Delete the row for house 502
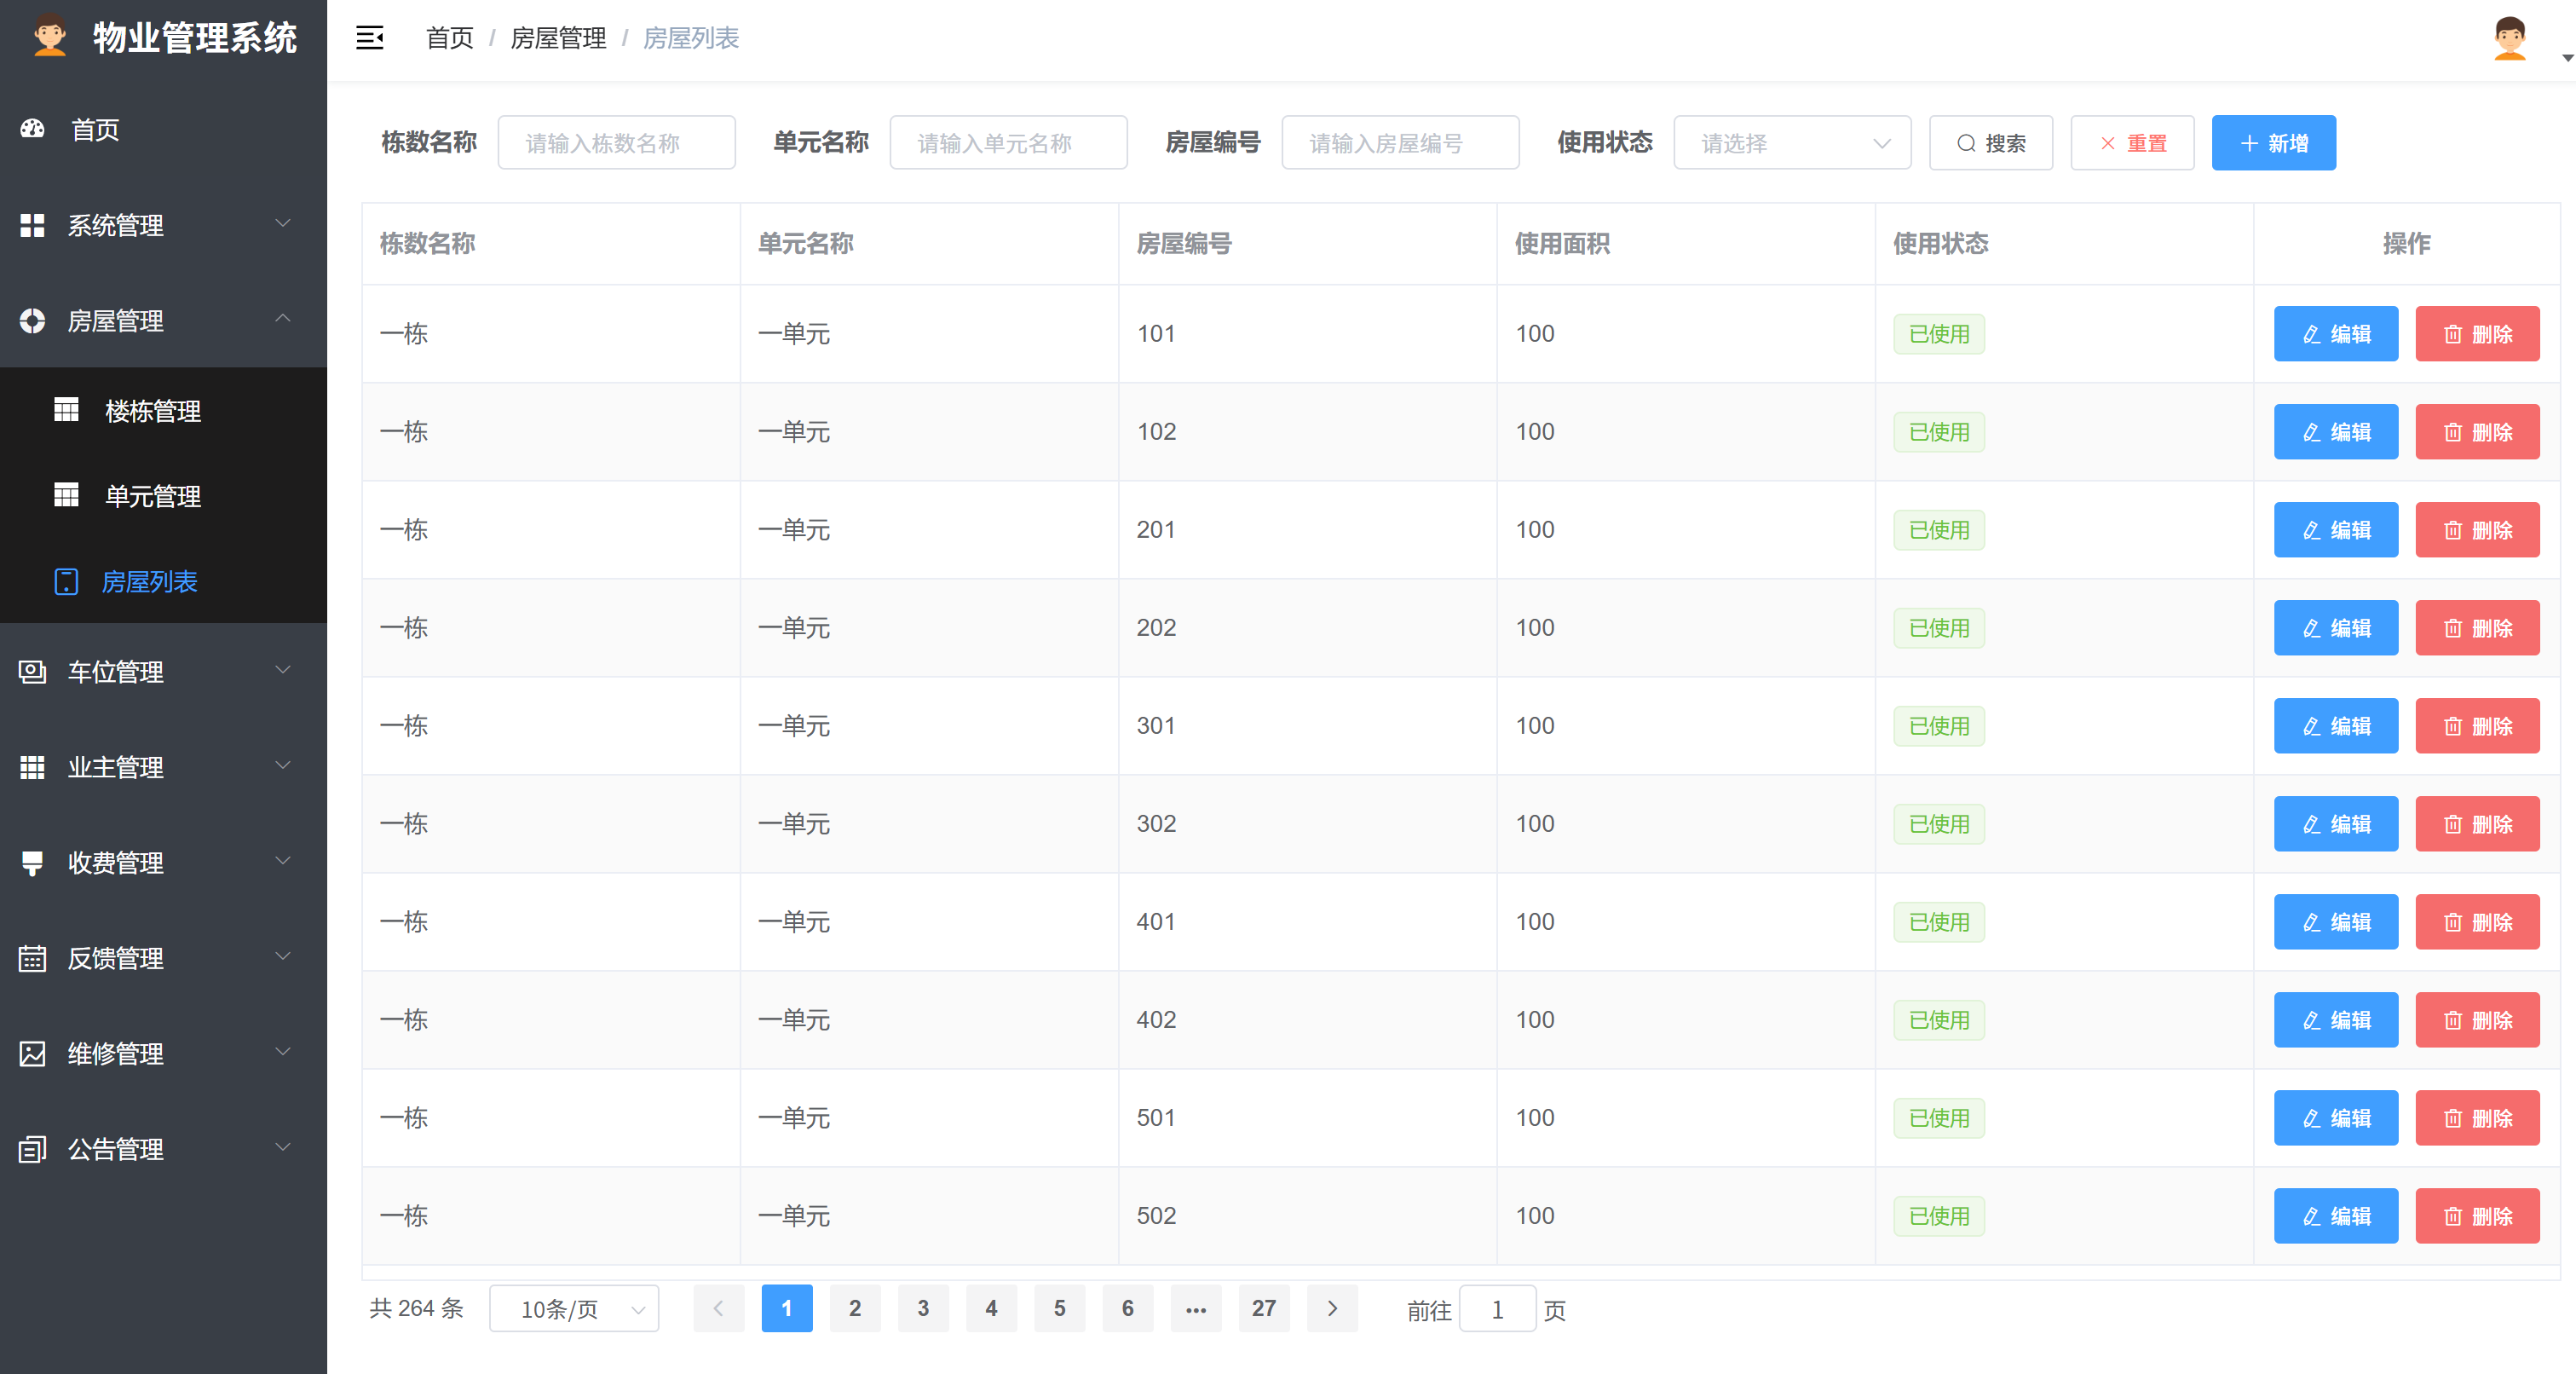This screenshot has width=2576, height=1374. tap(2477, 1216)
